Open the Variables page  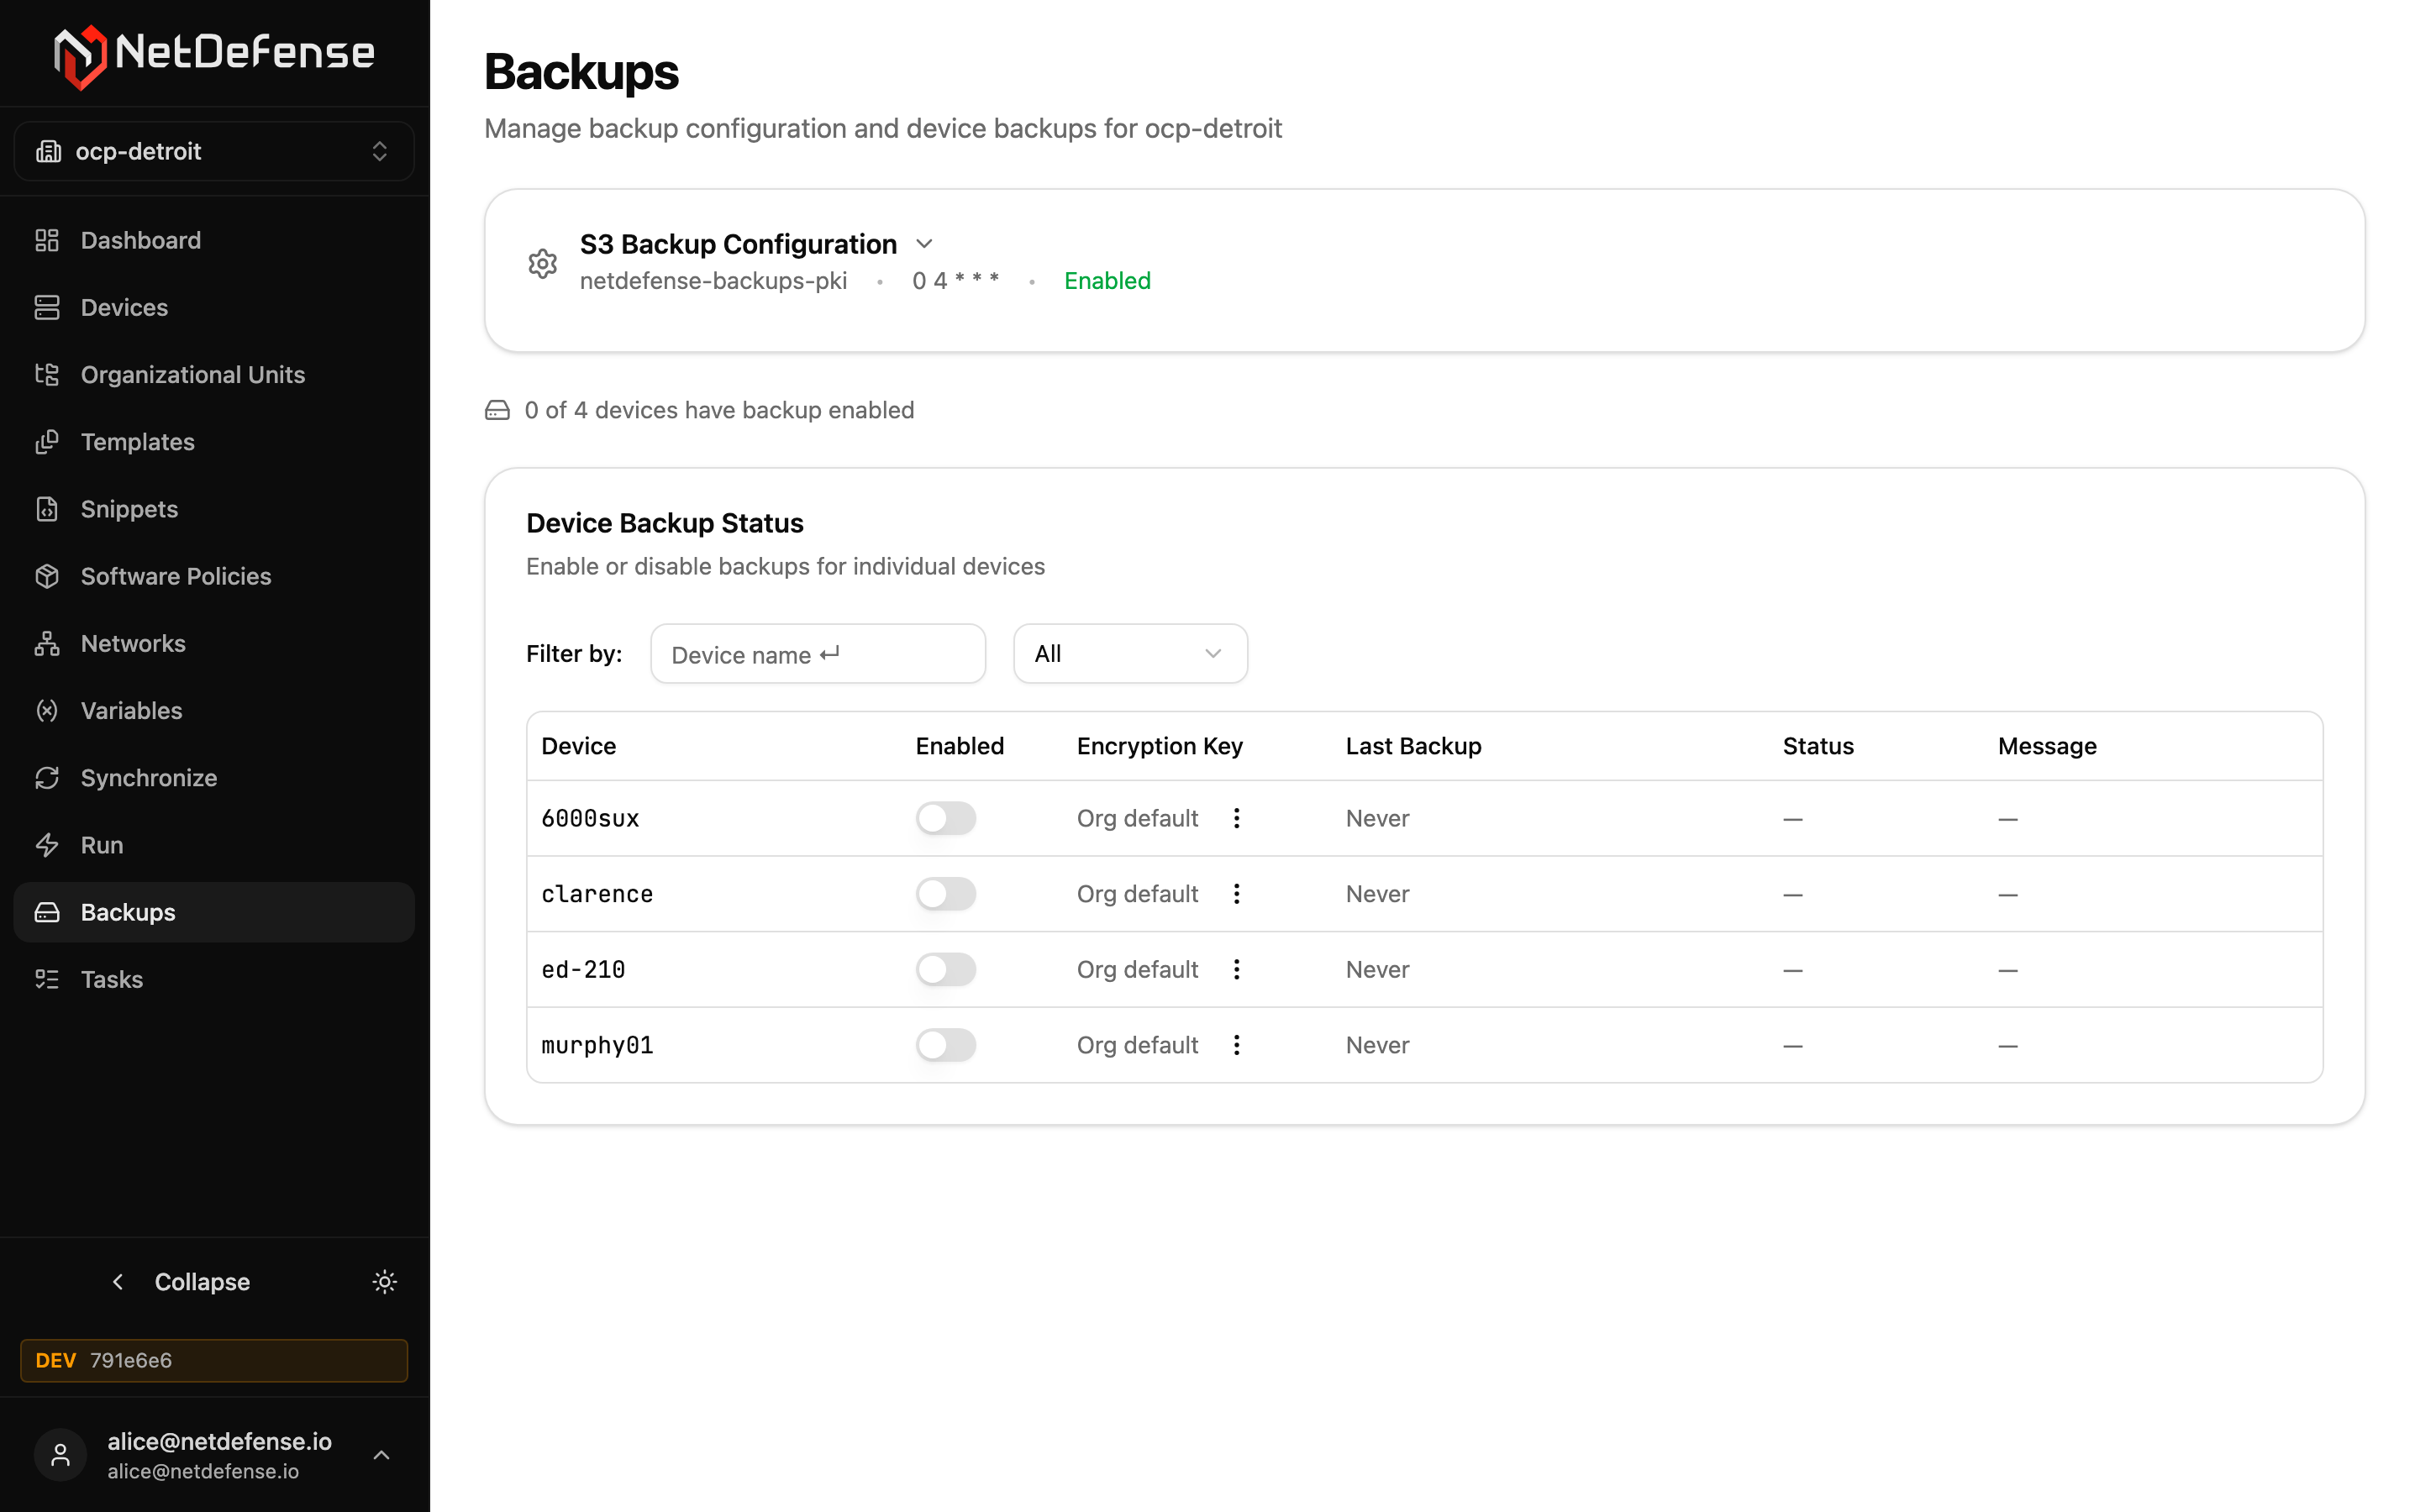pyautogui.click(x=214, y=710)
